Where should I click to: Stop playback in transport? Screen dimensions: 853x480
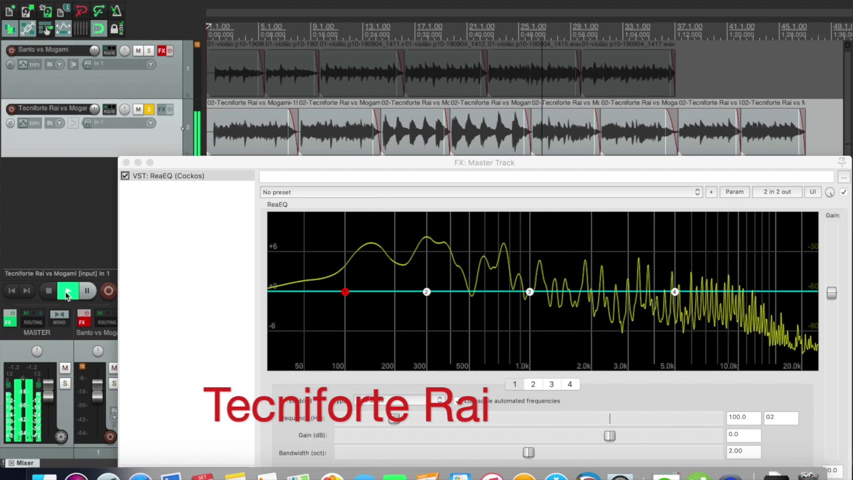pos(49,291)
